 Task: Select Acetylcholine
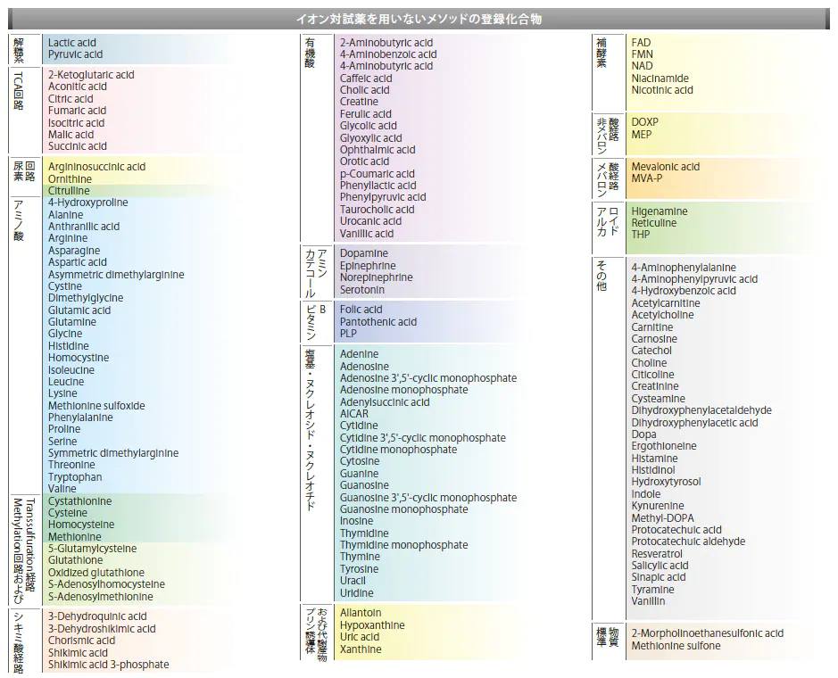(663, 315)
